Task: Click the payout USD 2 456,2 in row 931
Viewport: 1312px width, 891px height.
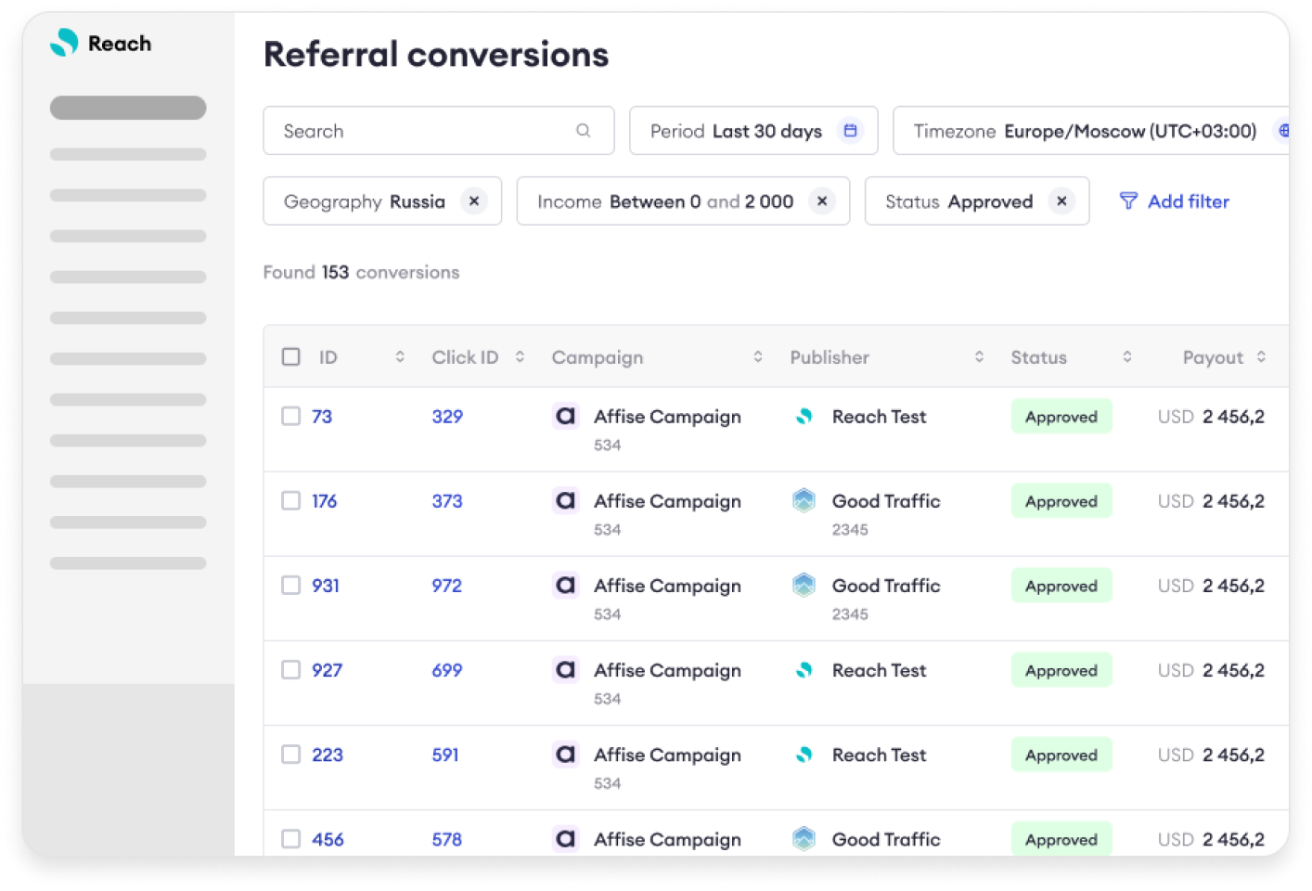Action: [x=1211, y=586]
